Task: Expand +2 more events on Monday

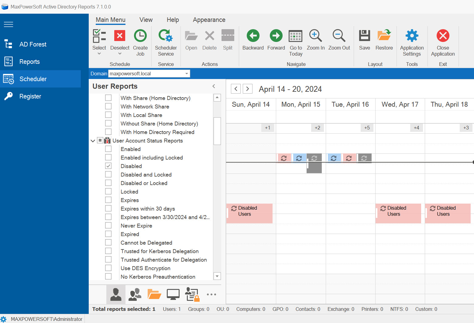Action: click(x=318, y=128)
